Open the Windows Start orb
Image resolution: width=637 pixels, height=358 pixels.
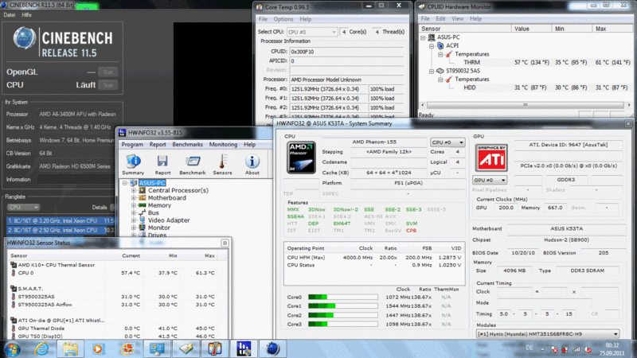[12, 349]
